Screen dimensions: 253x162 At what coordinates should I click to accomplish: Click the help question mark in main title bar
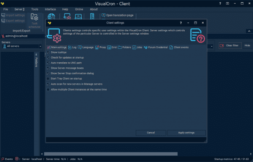pos(220,3)
